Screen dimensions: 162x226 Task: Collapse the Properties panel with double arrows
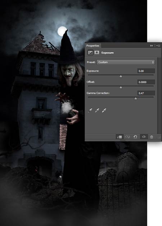[x=151, y=46]
